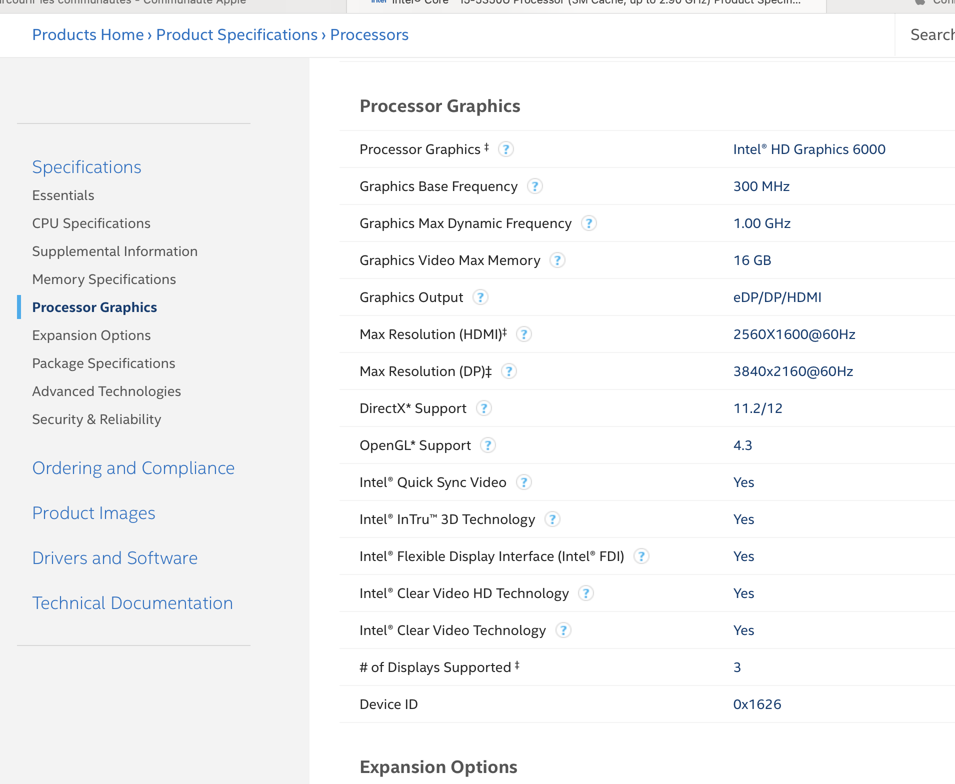Open the Ordering and Compliance section
955x784 pixels.
pos(133,468)
